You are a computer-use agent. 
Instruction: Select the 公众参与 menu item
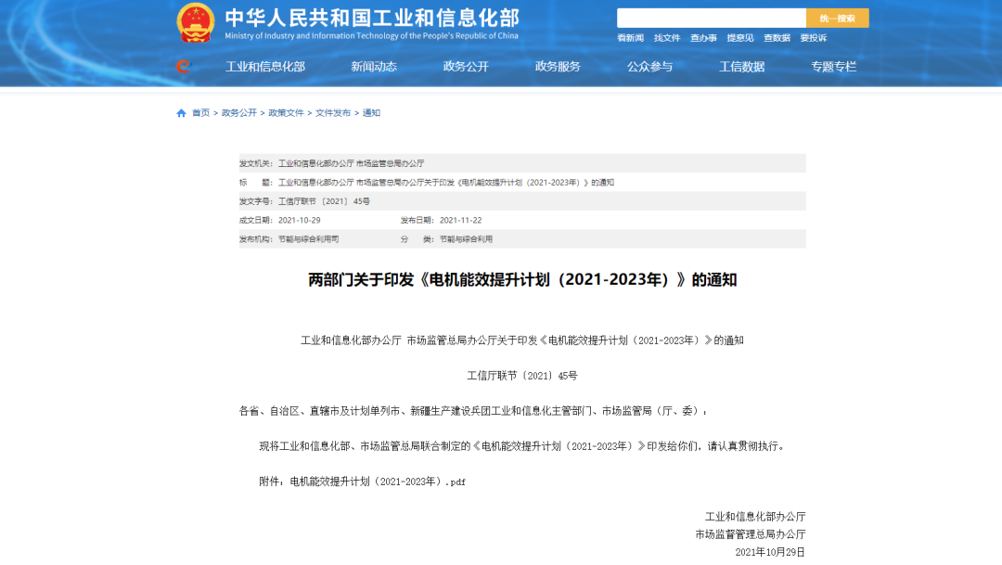pyautogui.click(x=649, y=66)
